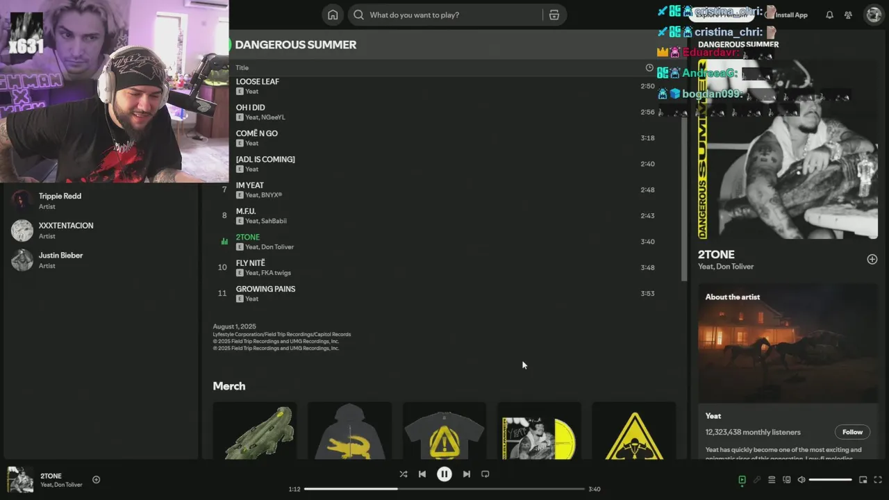Viewport: 889px width, 500px height.
Task: Open the now-playing album thumbnail in bottom bar
Action: [19, 480]
